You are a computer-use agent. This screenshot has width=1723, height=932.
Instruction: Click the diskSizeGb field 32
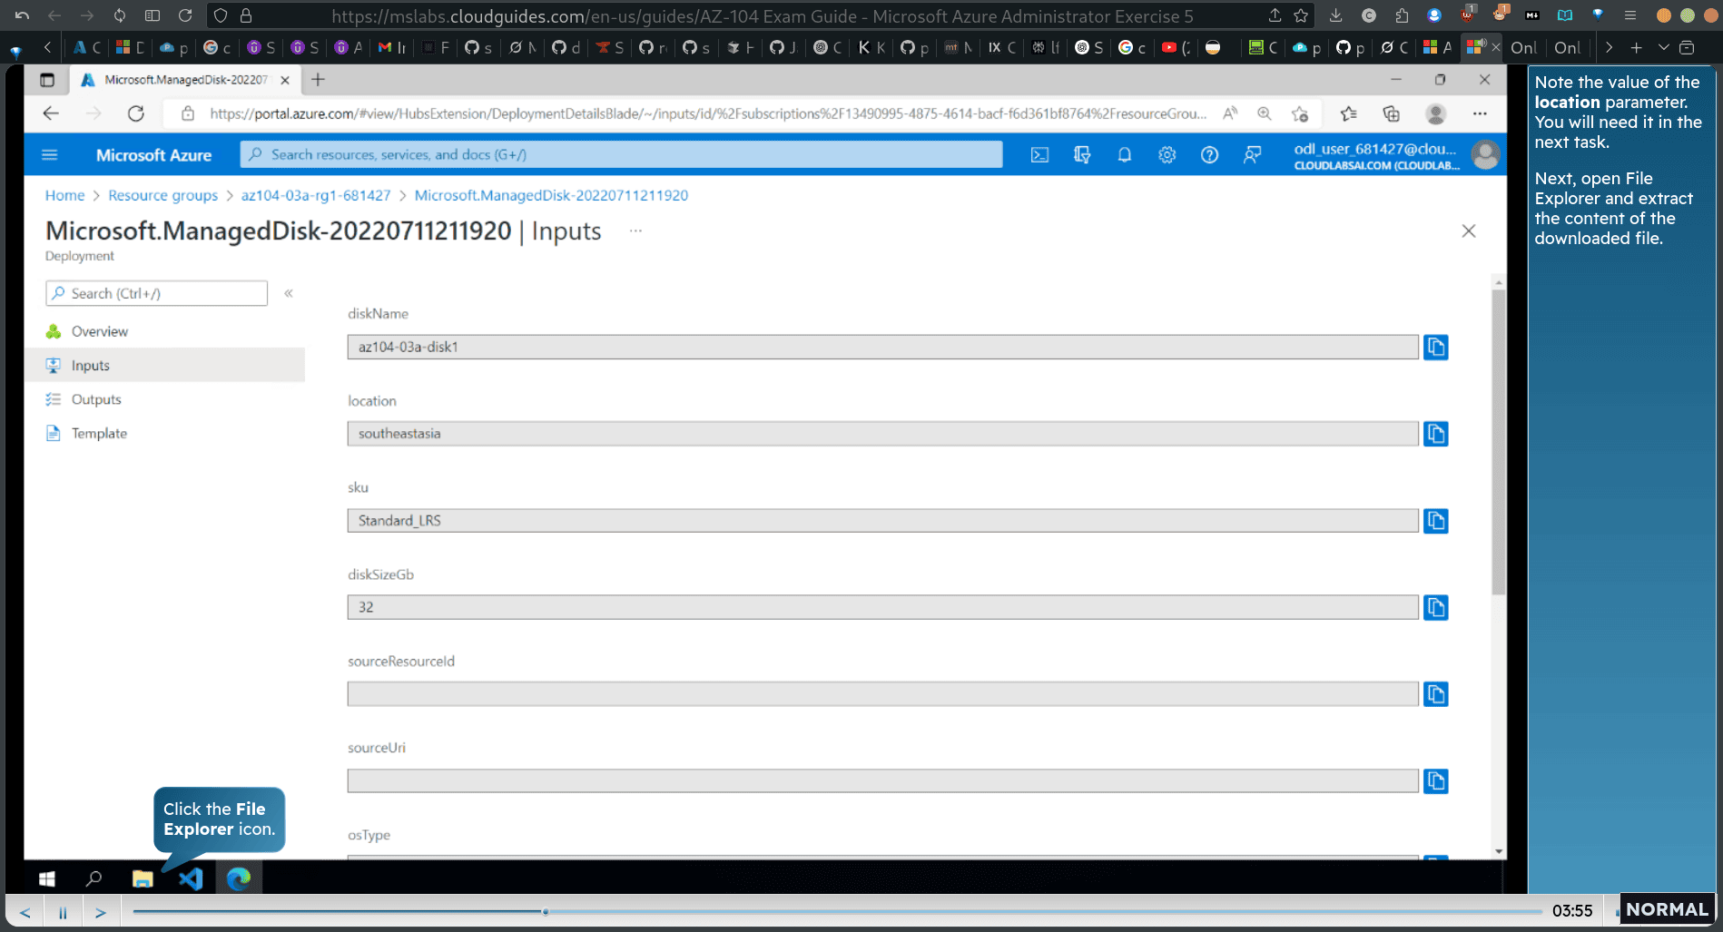pos(882,607)
